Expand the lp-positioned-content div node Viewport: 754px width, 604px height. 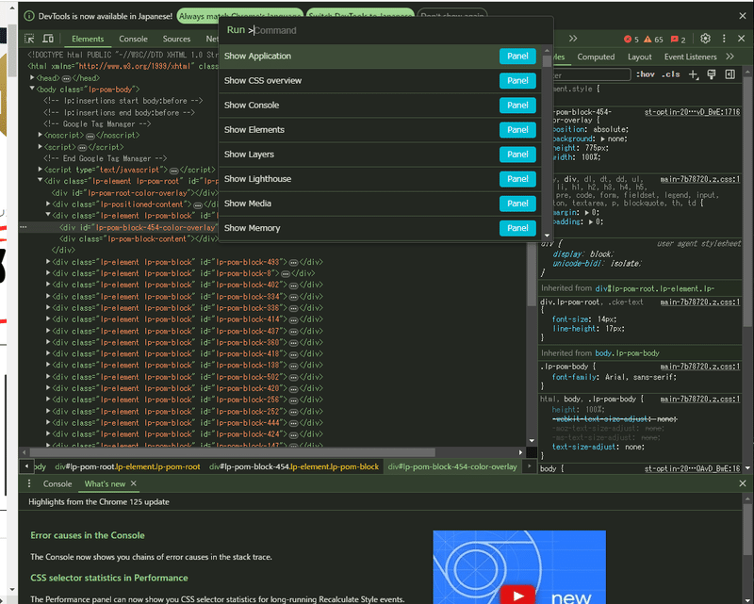point(48,204)
